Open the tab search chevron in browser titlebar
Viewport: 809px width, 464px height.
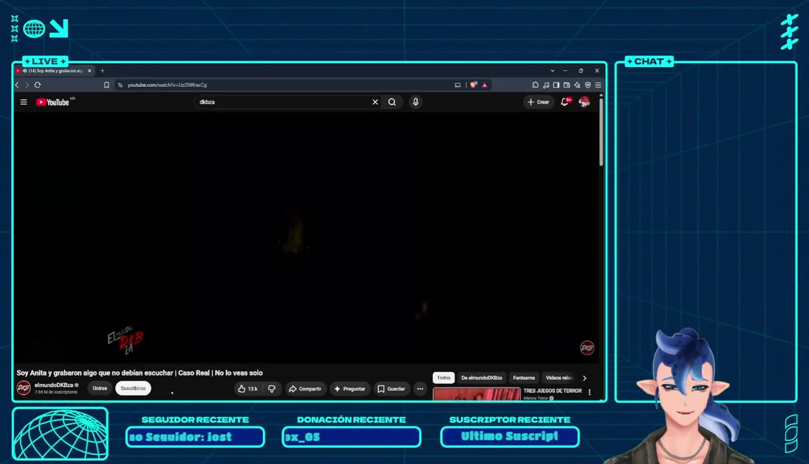[x=552, y=71]
